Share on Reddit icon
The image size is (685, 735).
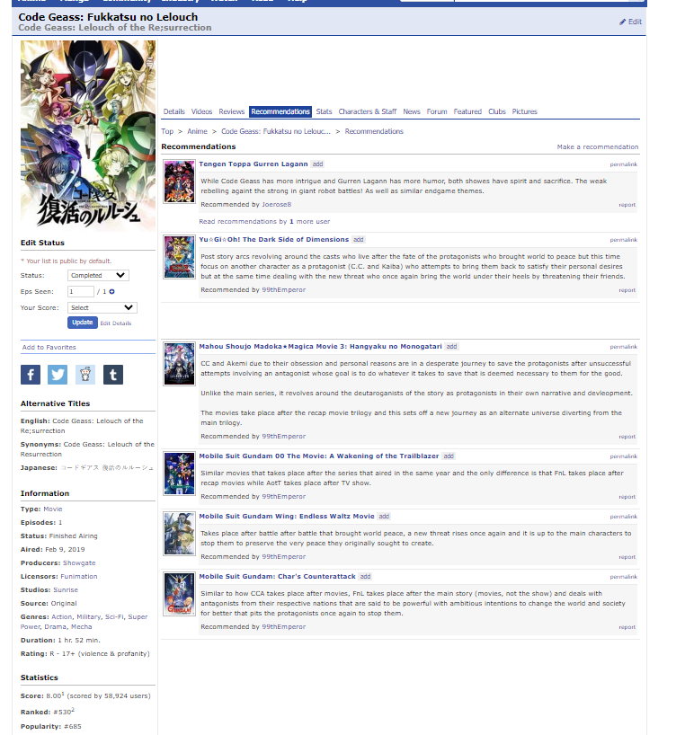click(85, 375)
